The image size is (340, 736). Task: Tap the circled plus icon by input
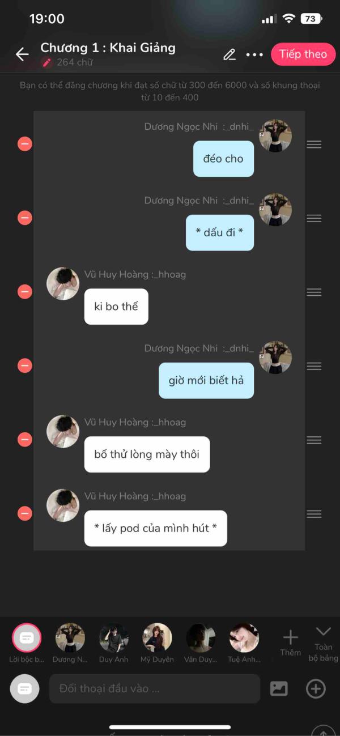click(316, 688)
